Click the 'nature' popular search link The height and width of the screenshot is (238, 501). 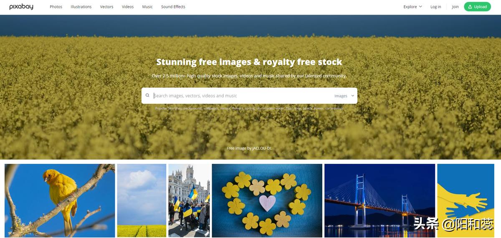coord(225,108)
